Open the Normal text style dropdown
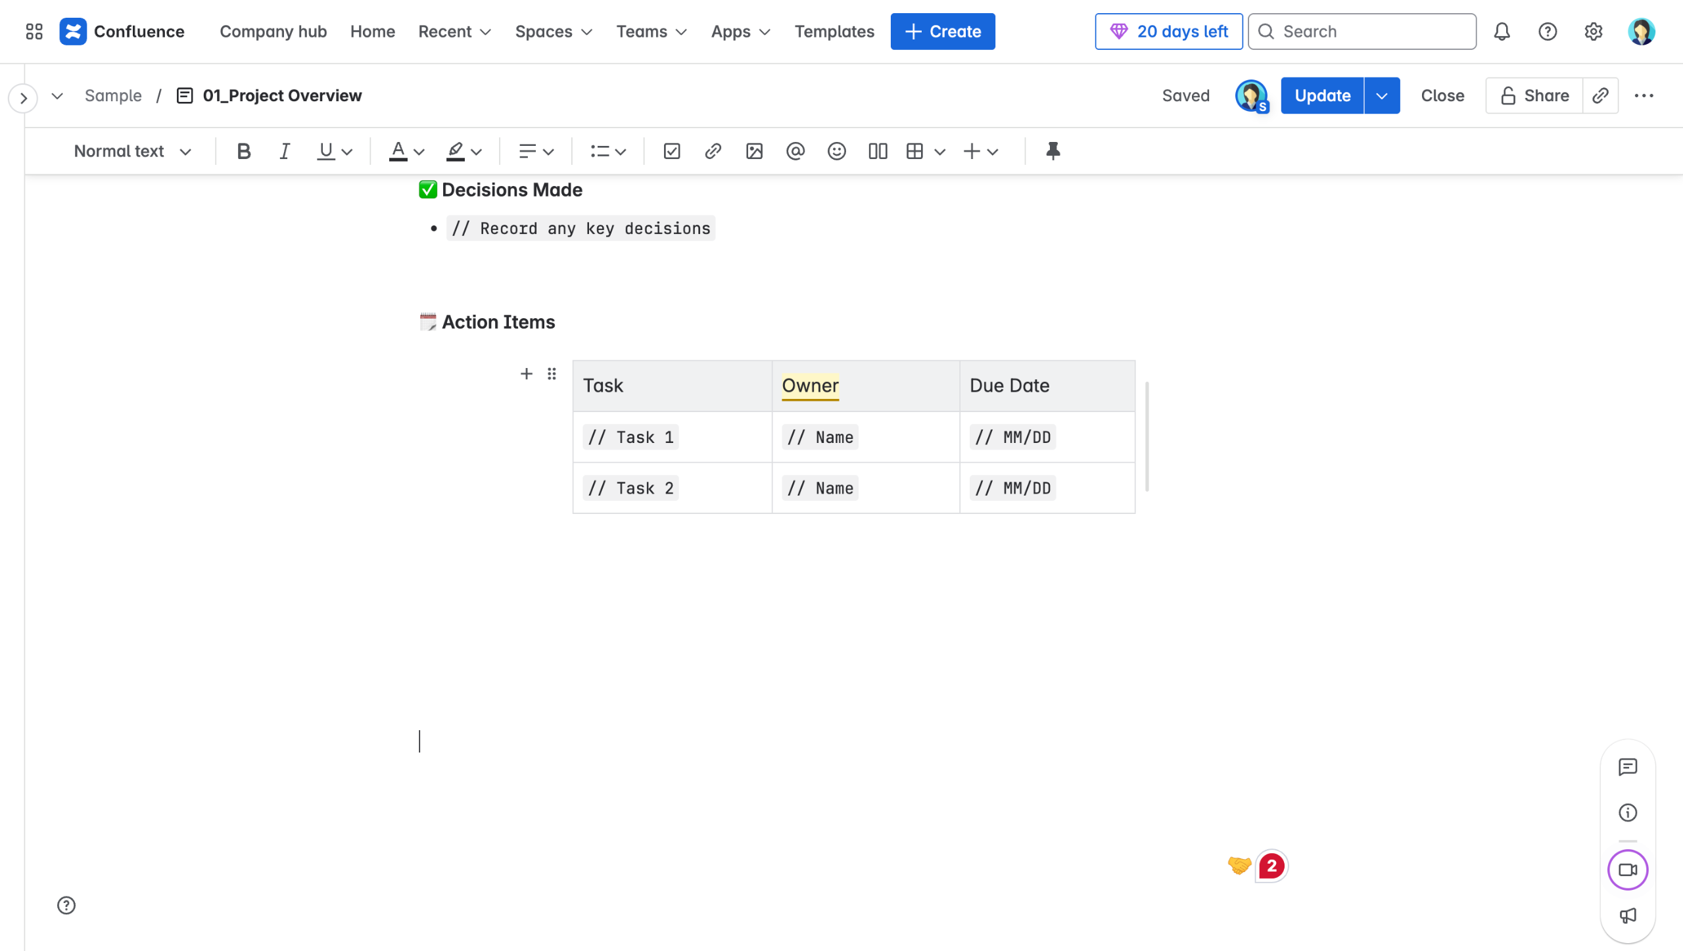Image resolution: width=1683 pixels, height=951 pixels. click(132, 151)
